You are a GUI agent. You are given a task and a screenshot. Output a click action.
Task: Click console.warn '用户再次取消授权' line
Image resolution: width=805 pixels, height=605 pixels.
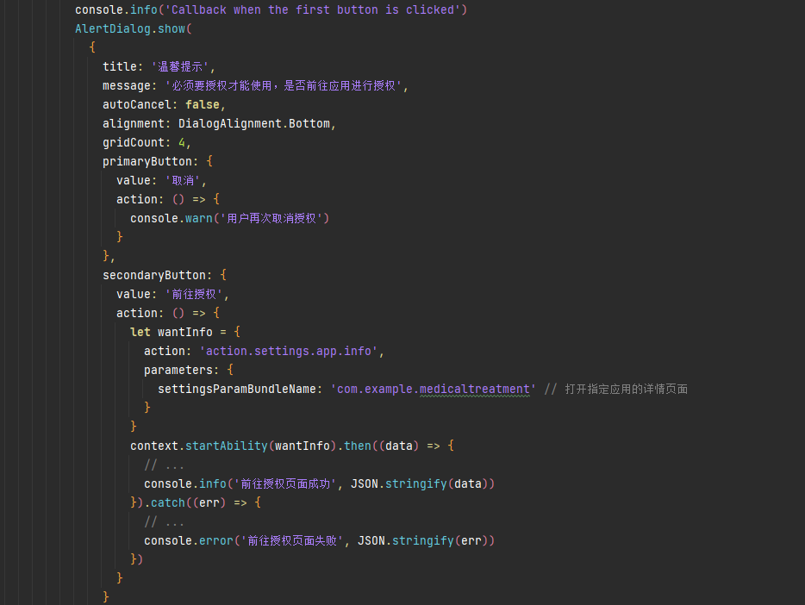point(229,219)
